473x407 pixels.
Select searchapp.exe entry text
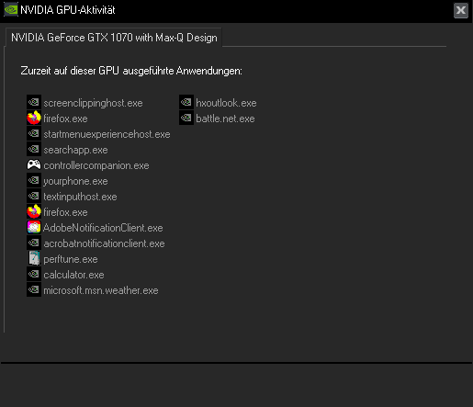[75, 150]
